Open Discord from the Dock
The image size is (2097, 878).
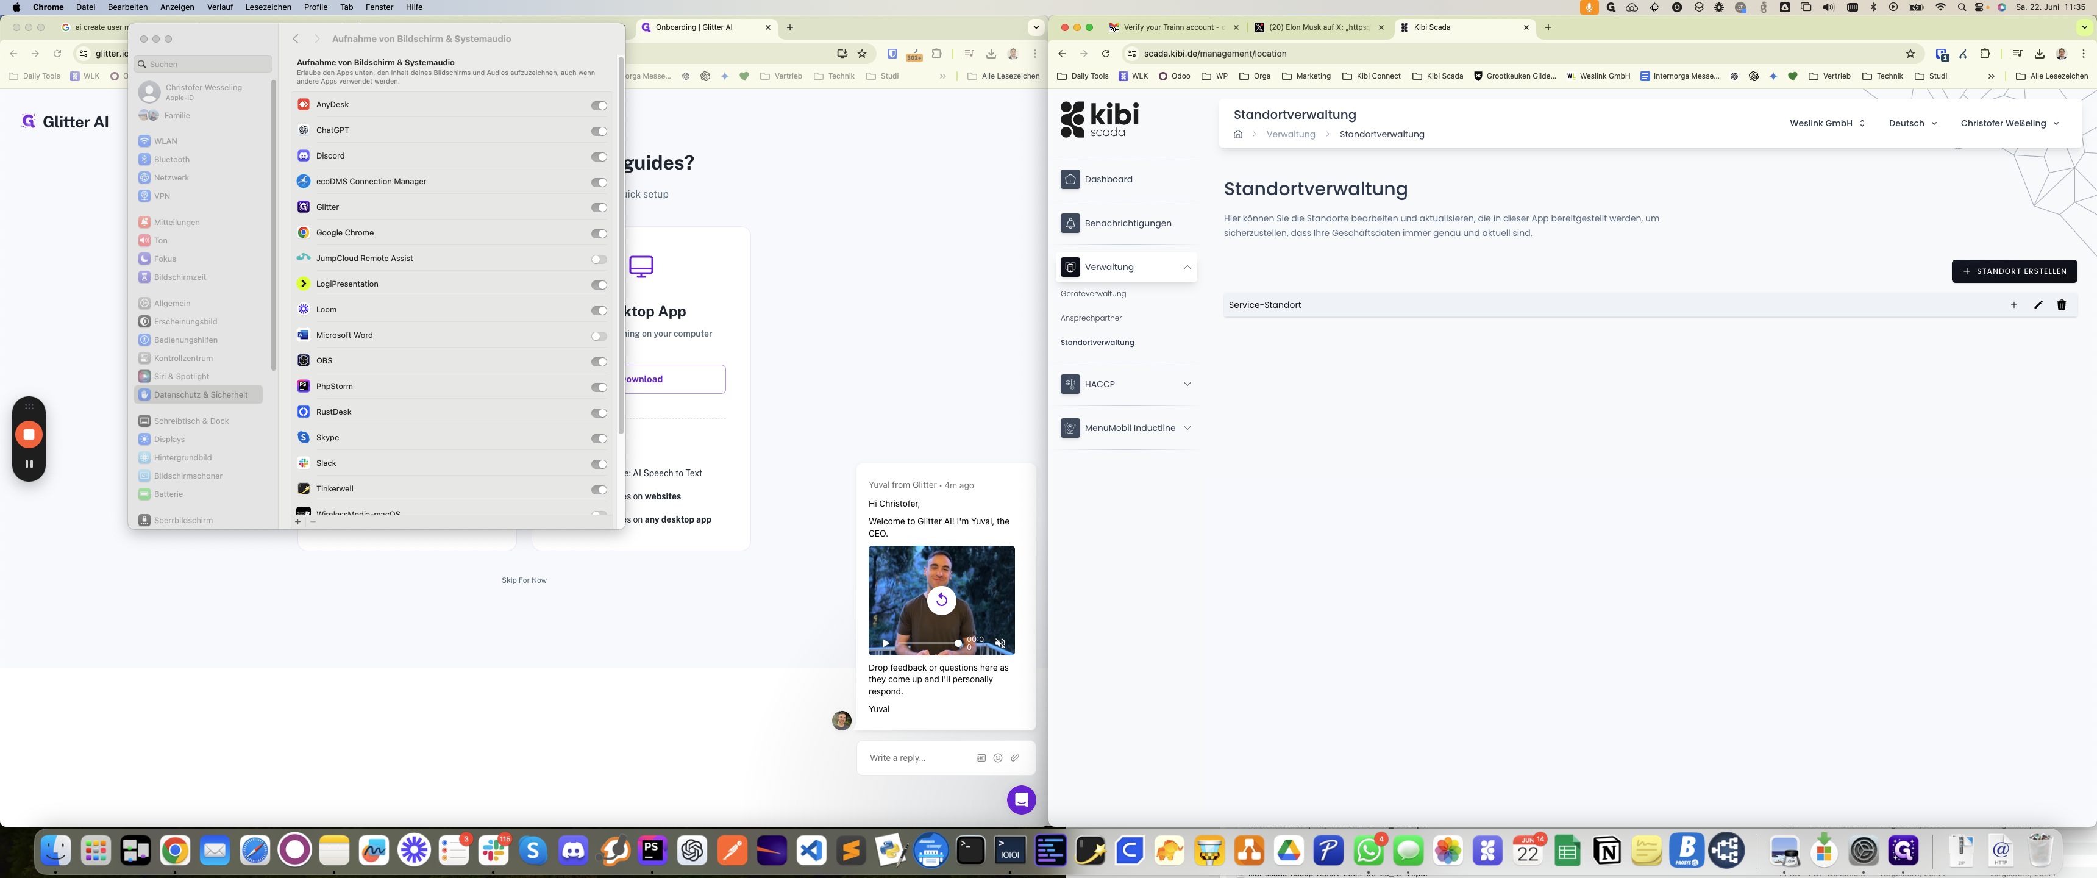[x=573, y=851]
